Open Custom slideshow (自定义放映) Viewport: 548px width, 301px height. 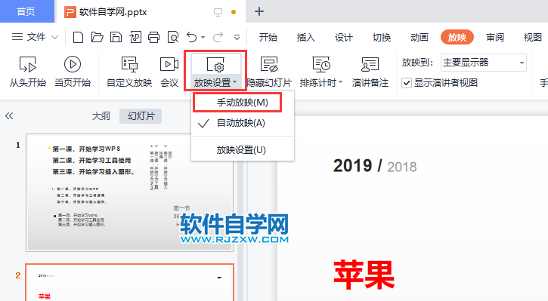129,72
